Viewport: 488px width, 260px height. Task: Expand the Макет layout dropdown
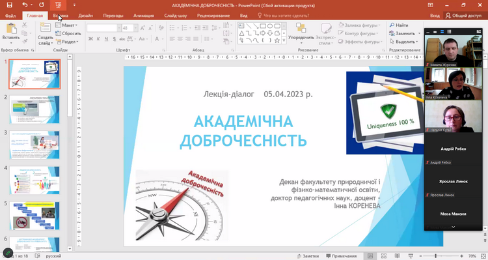(x=66, y=25)
